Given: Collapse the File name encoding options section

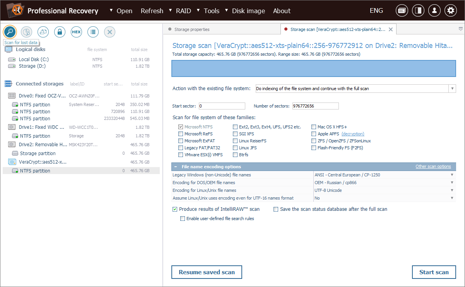Looking at the screenshot, I should click(x=176, y=167).
